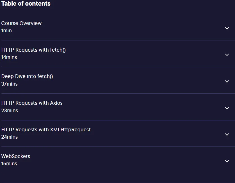Click the 37mins duration label
The height and width of the screenshot is (183, 235).
tap(10, 84)
